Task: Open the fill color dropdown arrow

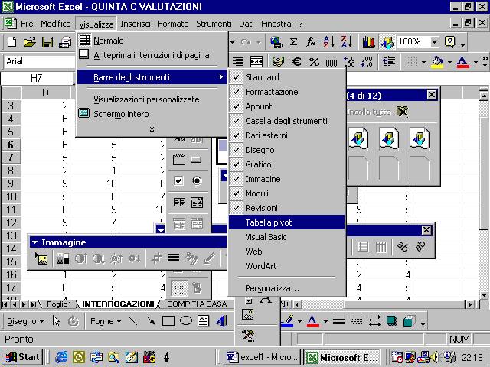Action: pyautogui.click(x=449, y=62)
